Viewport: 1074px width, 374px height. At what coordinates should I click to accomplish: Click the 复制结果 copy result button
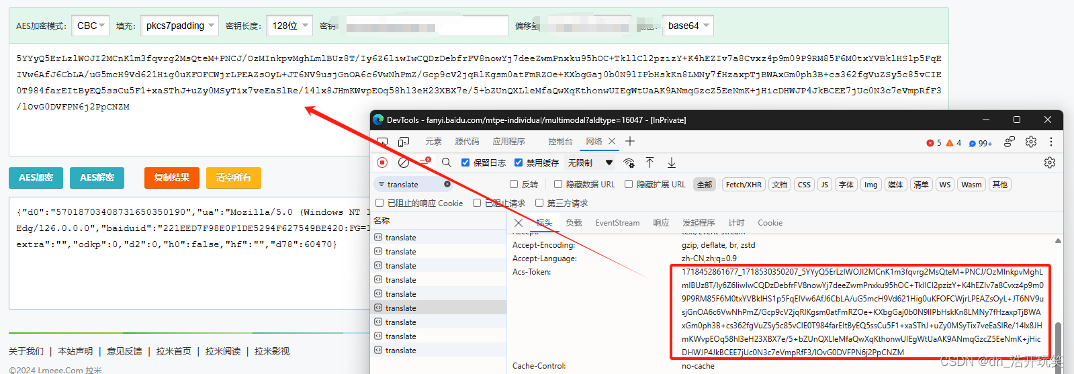171,178
